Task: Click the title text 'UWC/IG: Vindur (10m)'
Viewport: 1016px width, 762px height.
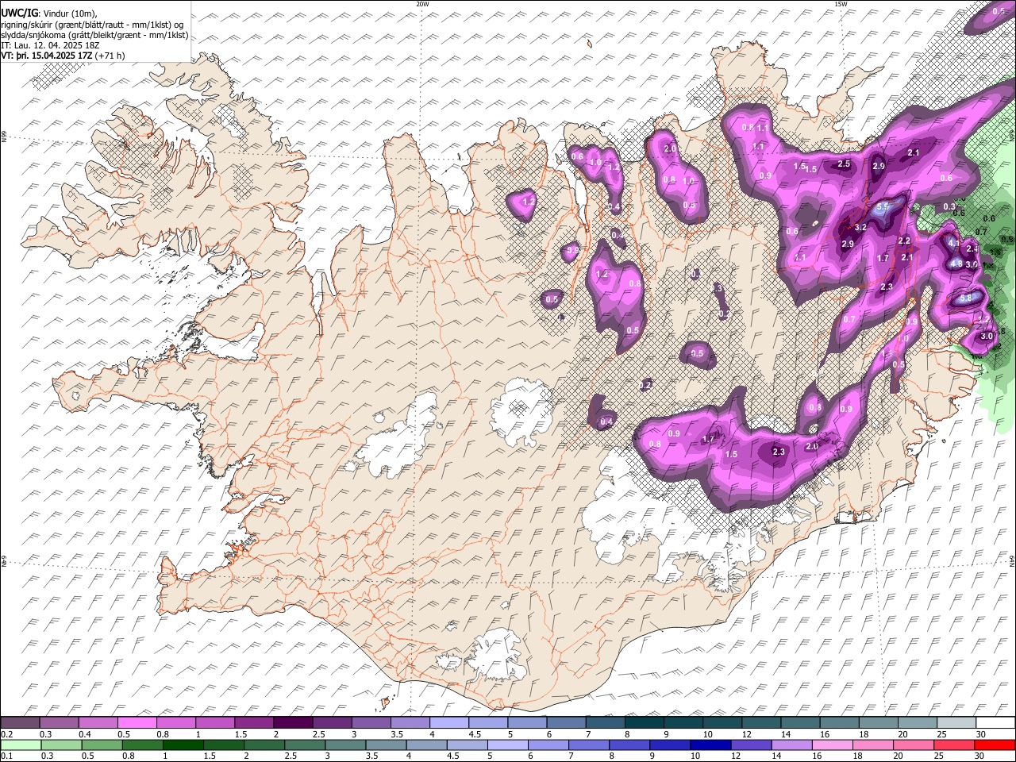Action: [49, 13]
